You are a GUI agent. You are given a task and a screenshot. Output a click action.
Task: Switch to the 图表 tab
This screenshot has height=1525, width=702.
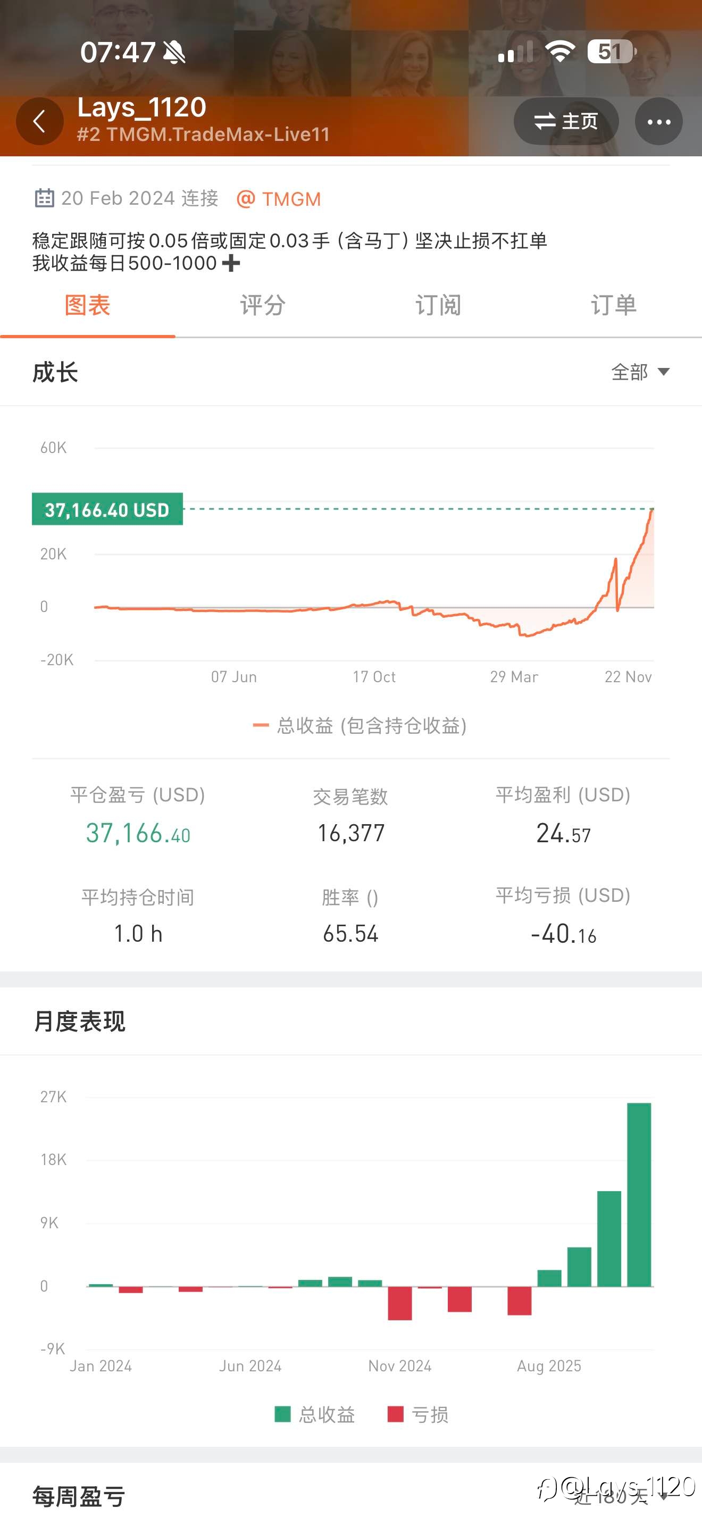(x=88, y=306)
